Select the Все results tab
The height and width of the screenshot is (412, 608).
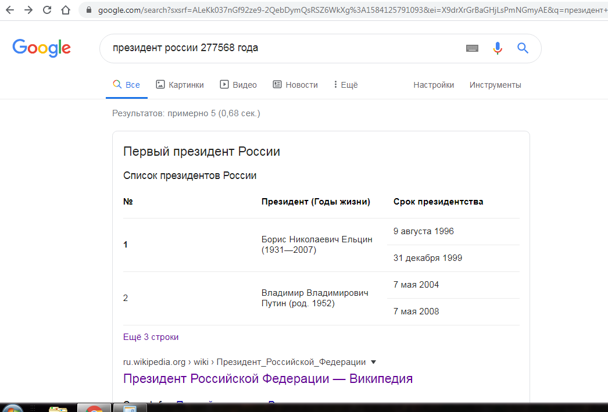tap(126, 85)
